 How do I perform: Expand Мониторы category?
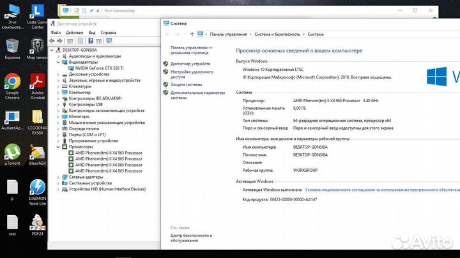(58, 117)
